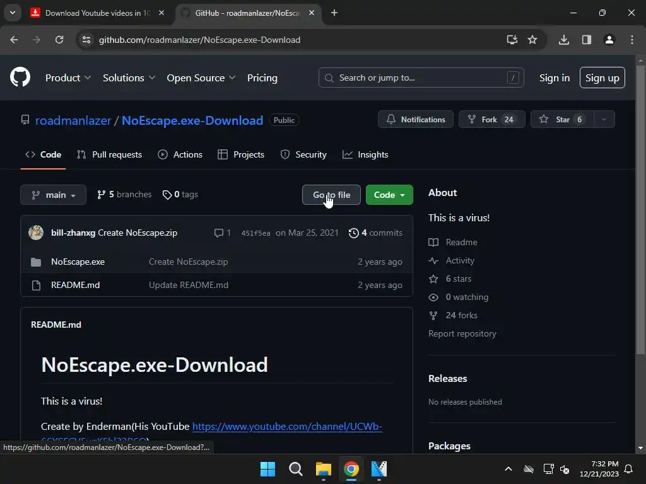Open Windows taskbar search icon
This screenshot has width=646, height=484.
(295, 469)
